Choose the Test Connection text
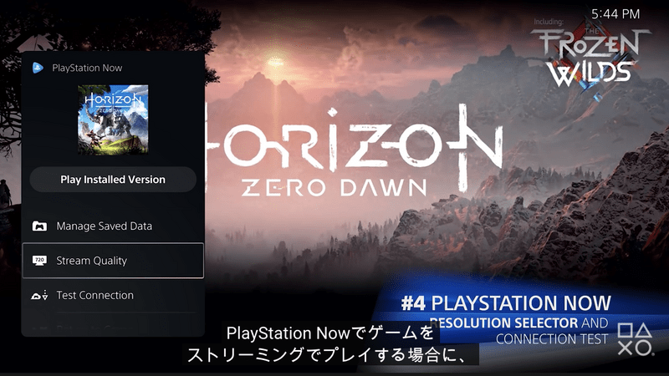This screenshot has width=669, height=376. pos(94,295)
